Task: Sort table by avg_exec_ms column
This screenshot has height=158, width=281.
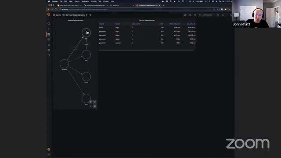Action: (191, 24)
